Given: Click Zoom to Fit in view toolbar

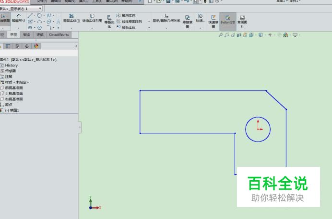Looking at the screenshot, I should [x=221, y=35].
